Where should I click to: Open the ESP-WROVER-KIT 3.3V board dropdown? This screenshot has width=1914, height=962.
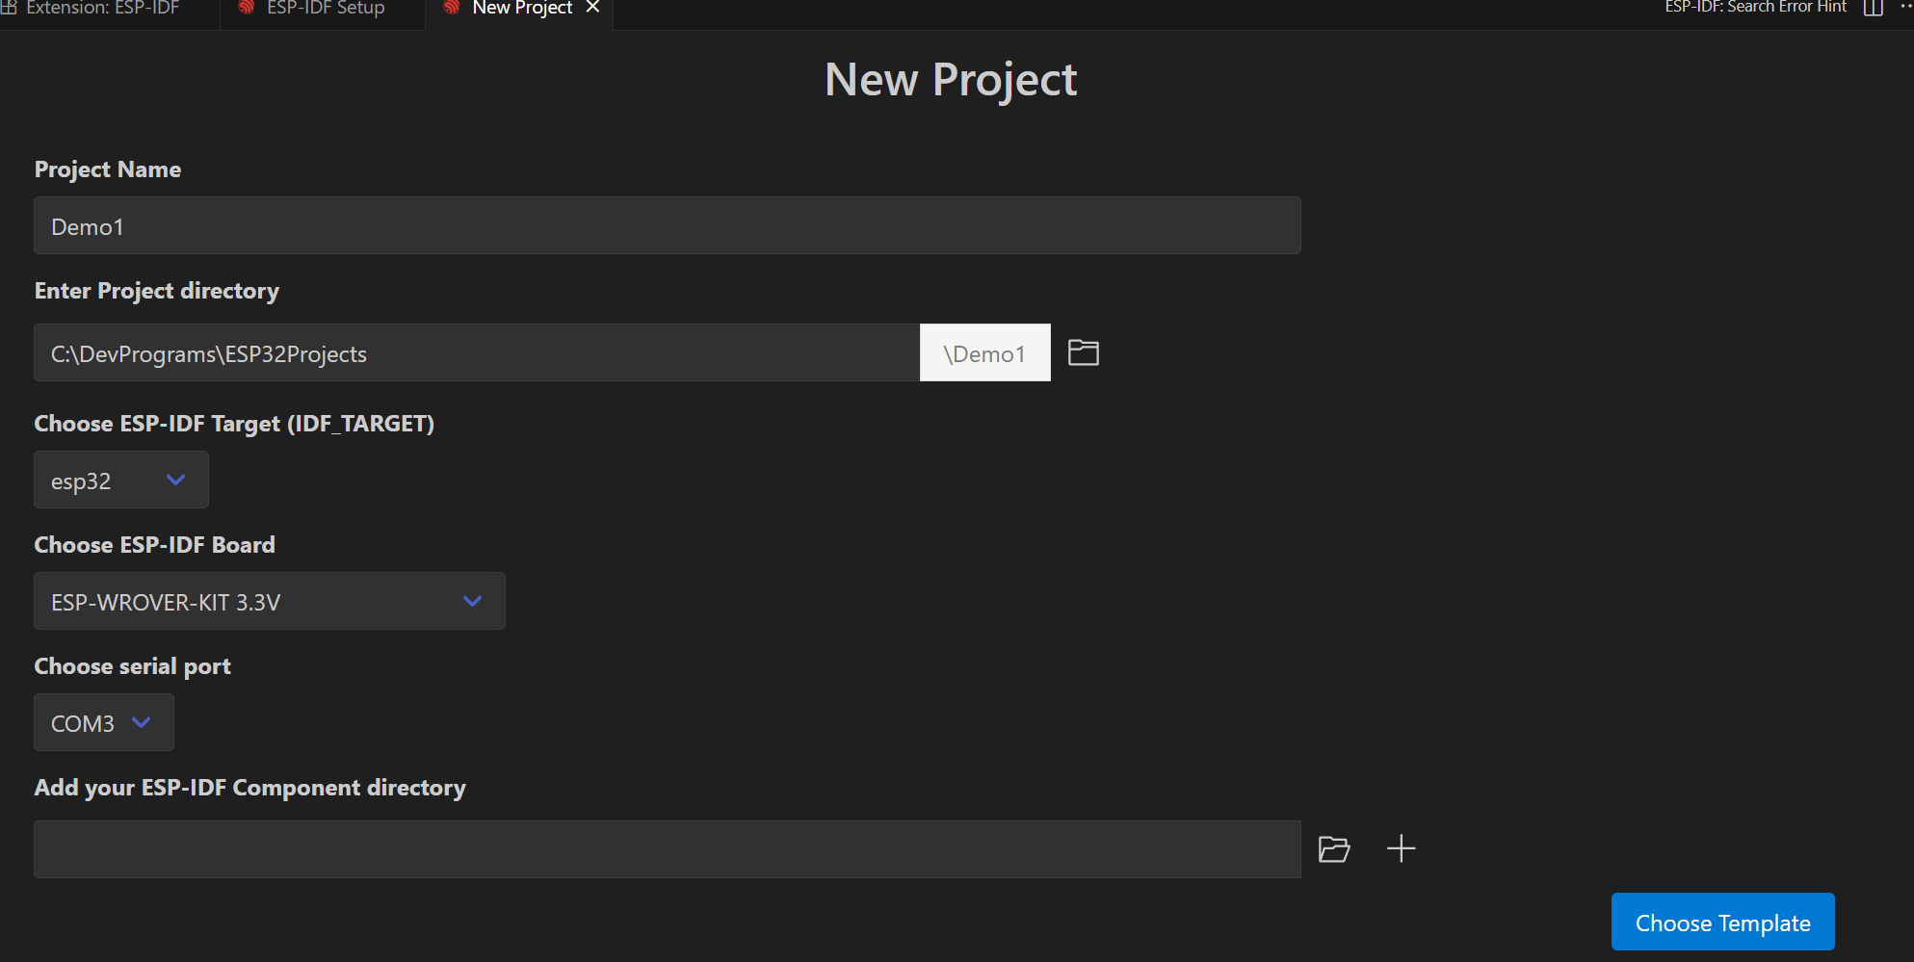pos(270,601)
